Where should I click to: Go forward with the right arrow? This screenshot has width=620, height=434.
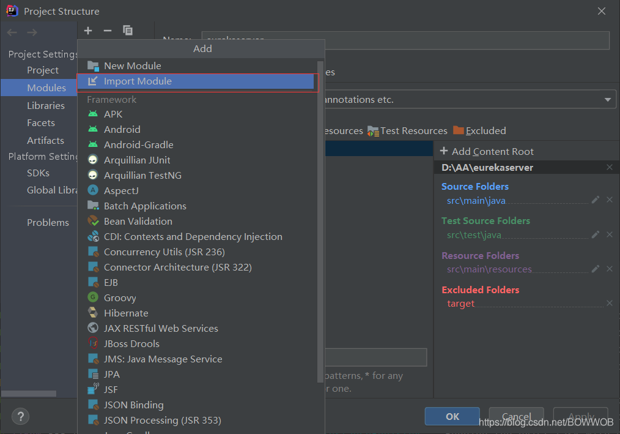coord(32,32)
